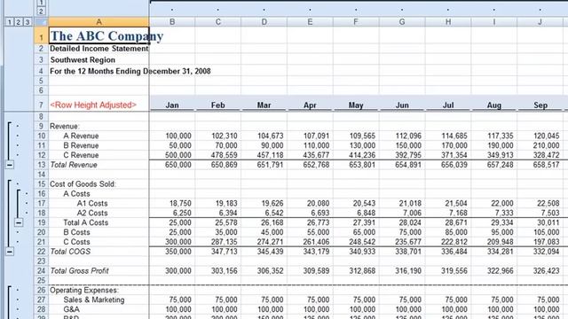Select column E header
The width and height of the screenshot is (568, 319).
point(310,22)
